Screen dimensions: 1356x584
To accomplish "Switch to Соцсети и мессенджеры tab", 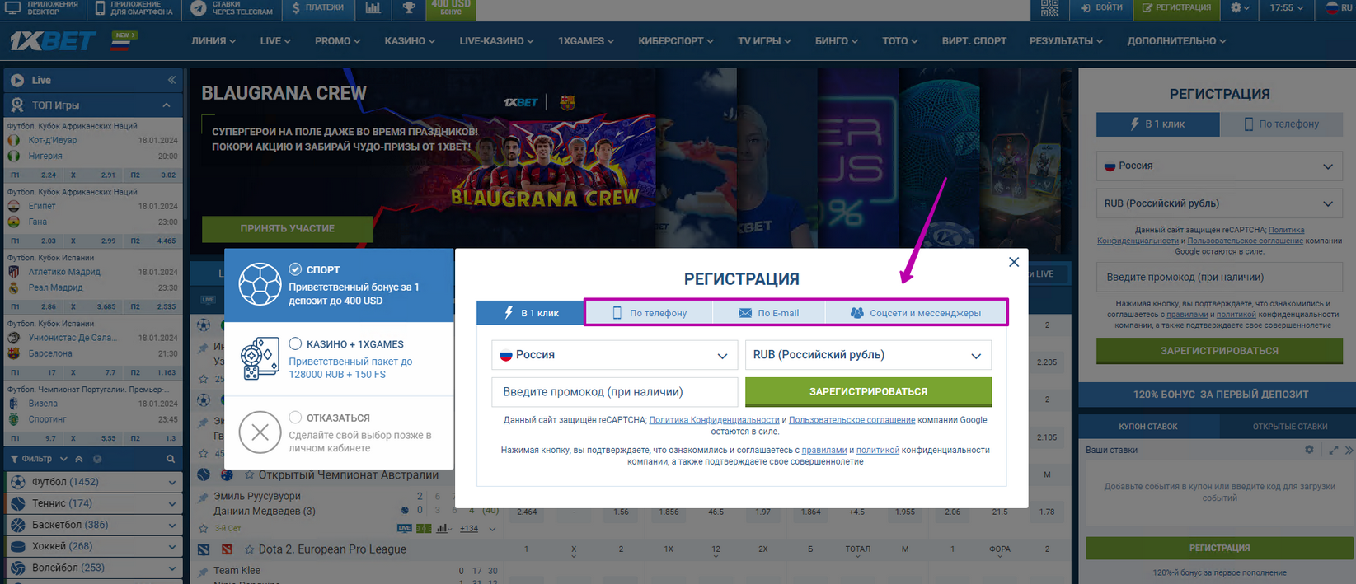I will click(916, 313).
